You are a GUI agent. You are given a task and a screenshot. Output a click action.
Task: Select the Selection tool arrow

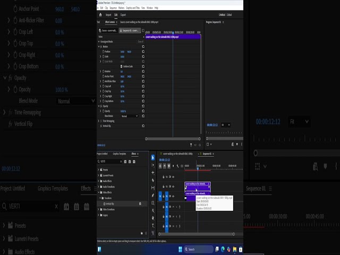coord(152,158)
